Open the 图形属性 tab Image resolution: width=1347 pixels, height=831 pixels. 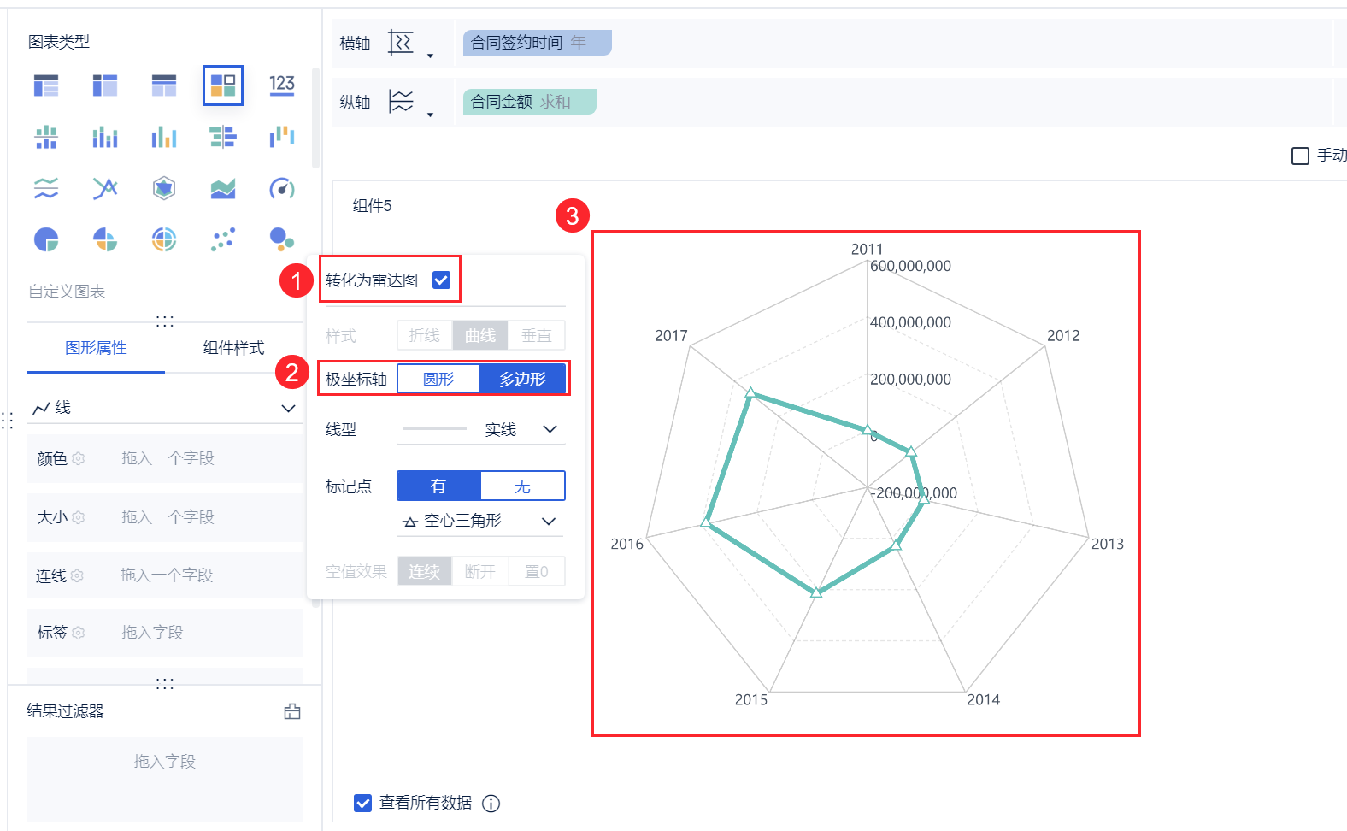96,348
